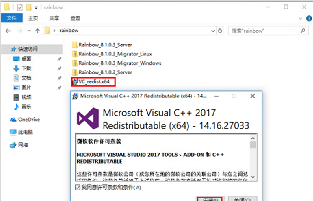Click the Install (安装) button
This screenshot has height=201, width=314.
coord(210,199)
